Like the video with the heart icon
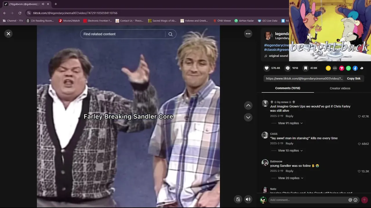Screen dimensions: 371x208 pos(267,68)
